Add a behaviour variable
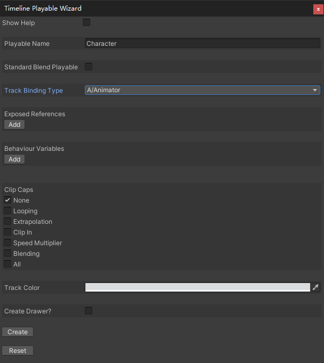 (14, 159)
